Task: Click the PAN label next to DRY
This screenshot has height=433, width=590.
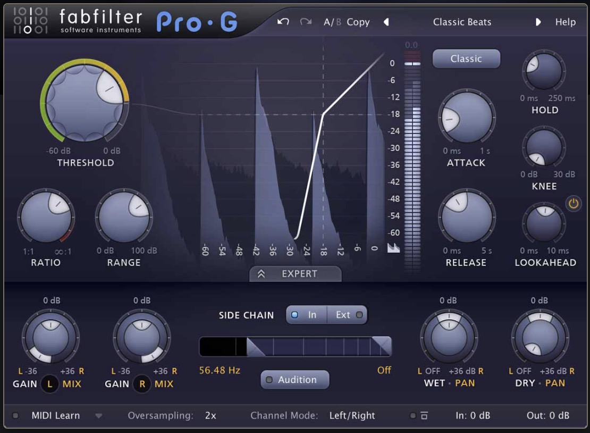Action: click(555, 384)
